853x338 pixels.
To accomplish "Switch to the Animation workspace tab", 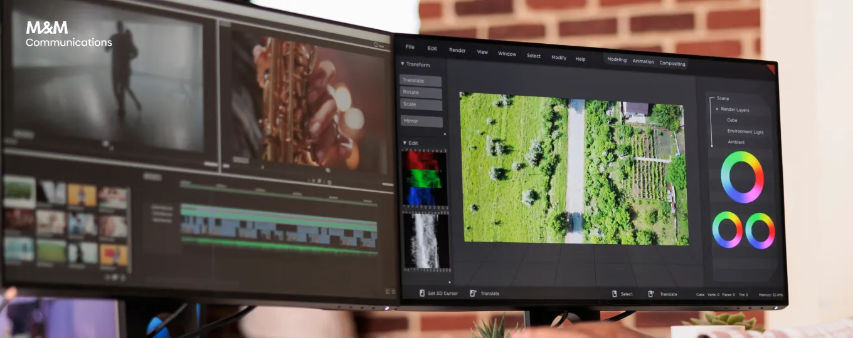I will click(x=643, y=61).
